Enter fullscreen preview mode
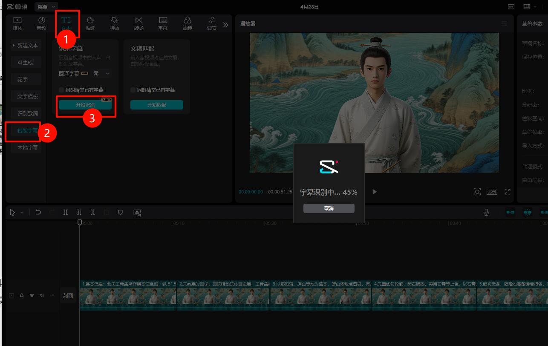 508,192
